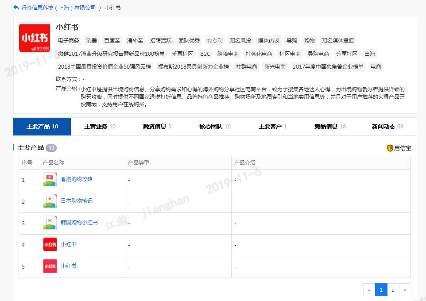This screenshot has width=426, height=301.
Task: Click the 电商 tag in last row
Action: 376,66
